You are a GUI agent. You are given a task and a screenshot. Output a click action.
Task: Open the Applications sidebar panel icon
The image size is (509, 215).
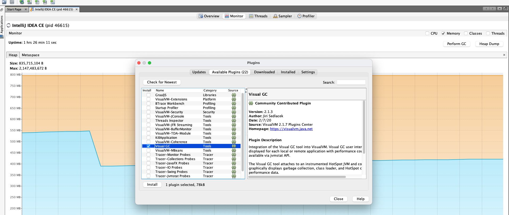click(2, 36)
